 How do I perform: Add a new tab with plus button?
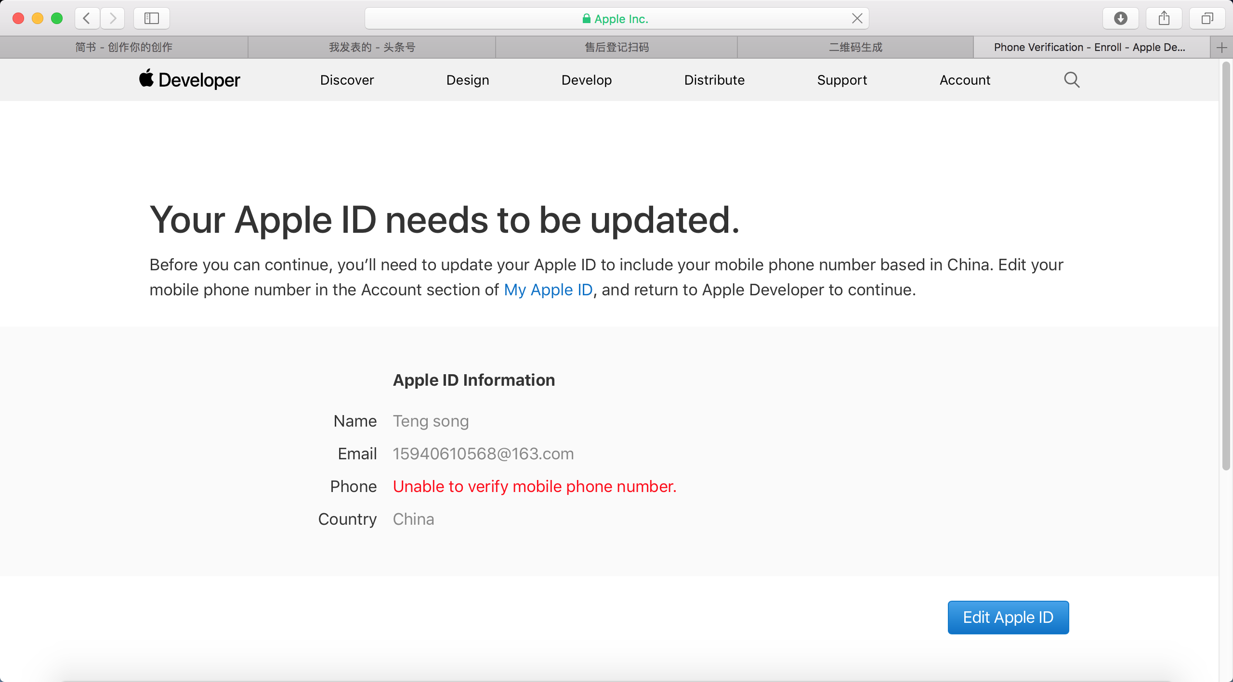(x=1221, y=47)
